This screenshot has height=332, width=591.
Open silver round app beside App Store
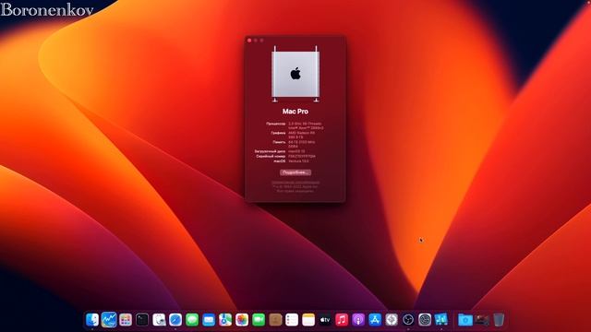(x=392, y=320)
